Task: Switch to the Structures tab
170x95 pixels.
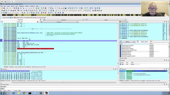Action: (63, 20)
